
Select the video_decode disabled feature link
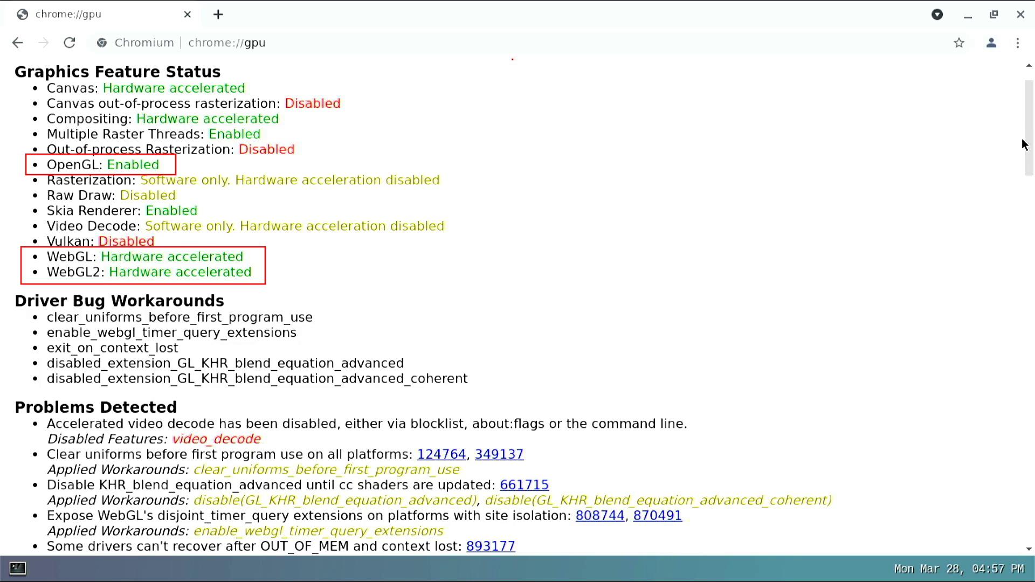pos(216,439)
